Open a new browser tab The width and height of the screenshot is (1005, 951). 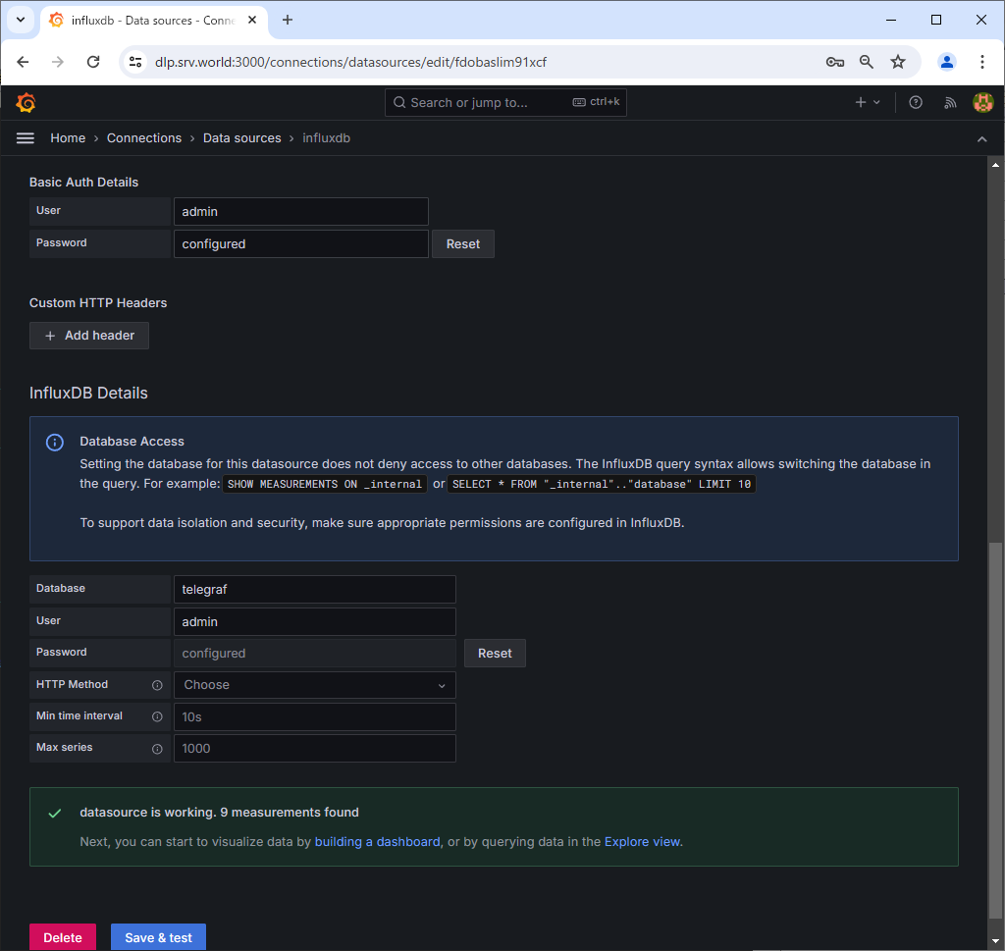pyautogui.click(x=288, y=20)
